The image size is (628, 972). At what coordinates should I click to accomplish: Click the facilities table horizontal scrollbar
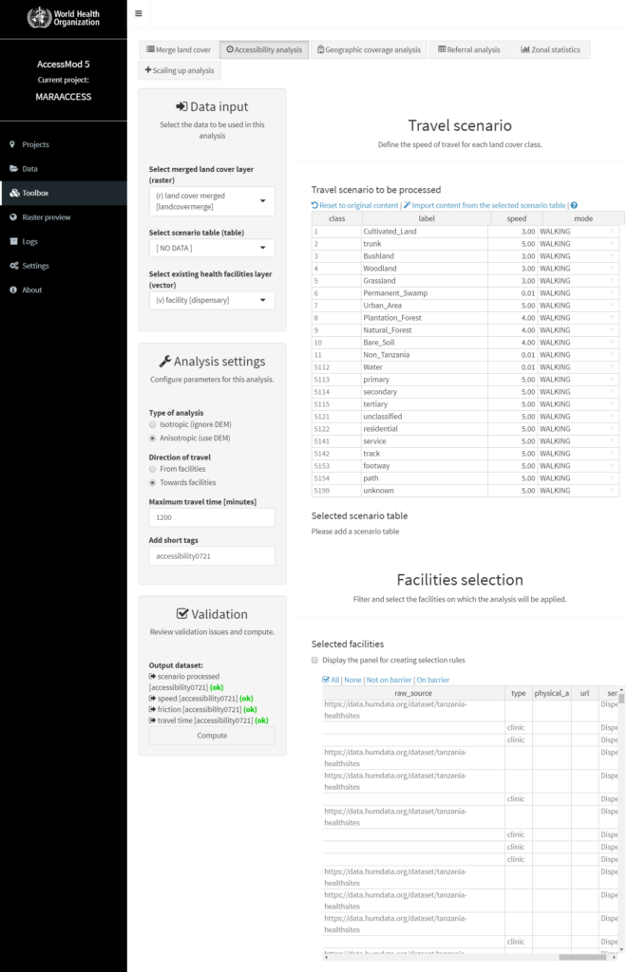(581, 957)
